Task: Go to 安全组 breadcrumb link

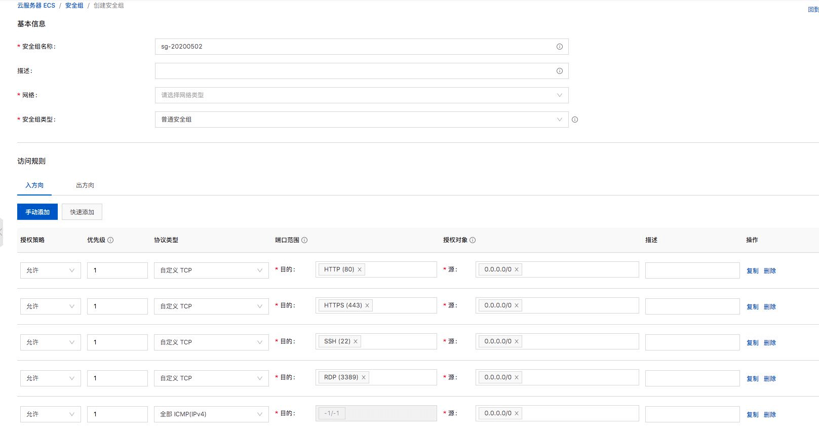Action: [x=74, y=6]
